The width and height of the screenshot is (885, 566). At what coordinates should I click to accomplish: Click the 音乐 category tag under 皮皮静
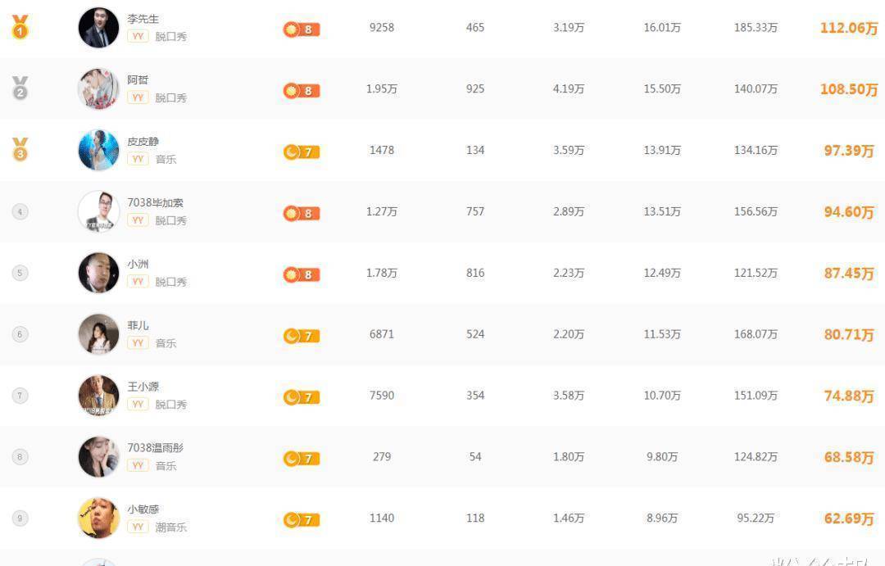[x=166, y=159]
